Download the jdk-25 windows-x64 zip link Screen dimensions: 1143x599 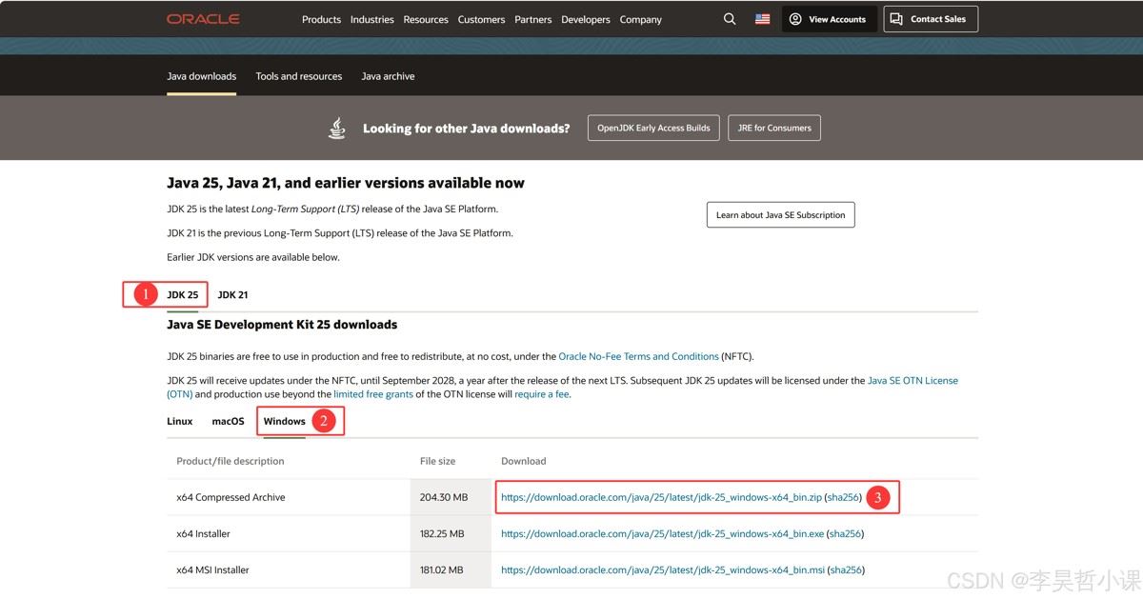coord(661,497)
